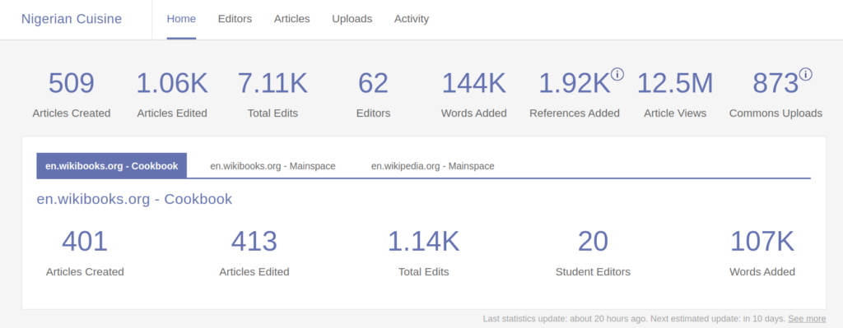Click the 12.5M Article Views statistic
Viewport: 843px width, 328px height.
pyautogui.click(x=675, y=94)
